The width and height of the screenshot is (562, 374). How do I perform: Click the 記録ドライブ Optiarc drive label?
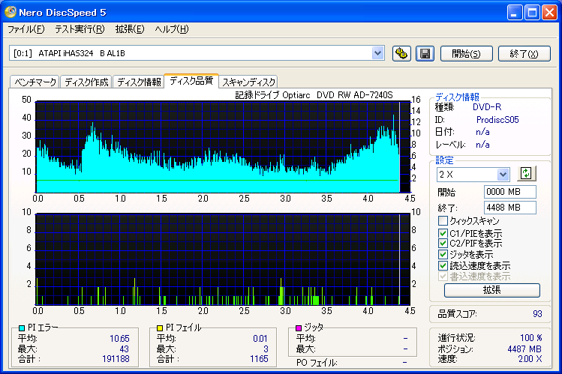314,95
